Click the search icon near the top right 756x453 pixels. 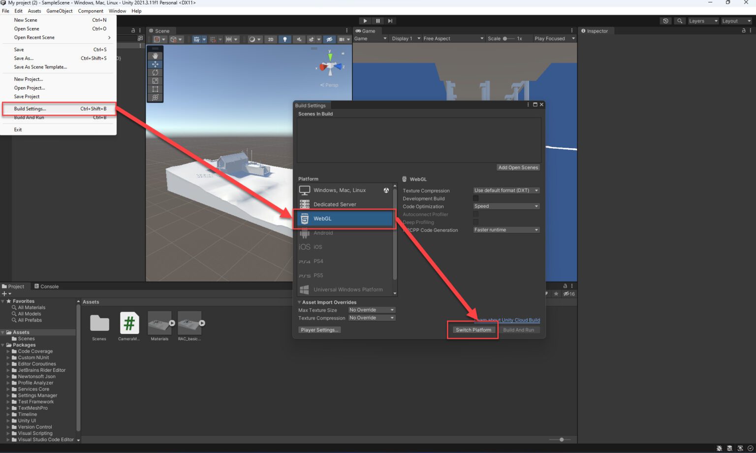(679, 21)
